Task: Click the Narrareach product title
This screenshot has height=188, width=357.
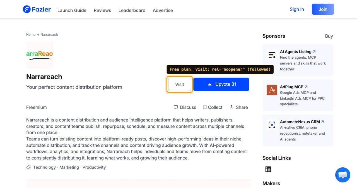Action: (x=44, y=77)
